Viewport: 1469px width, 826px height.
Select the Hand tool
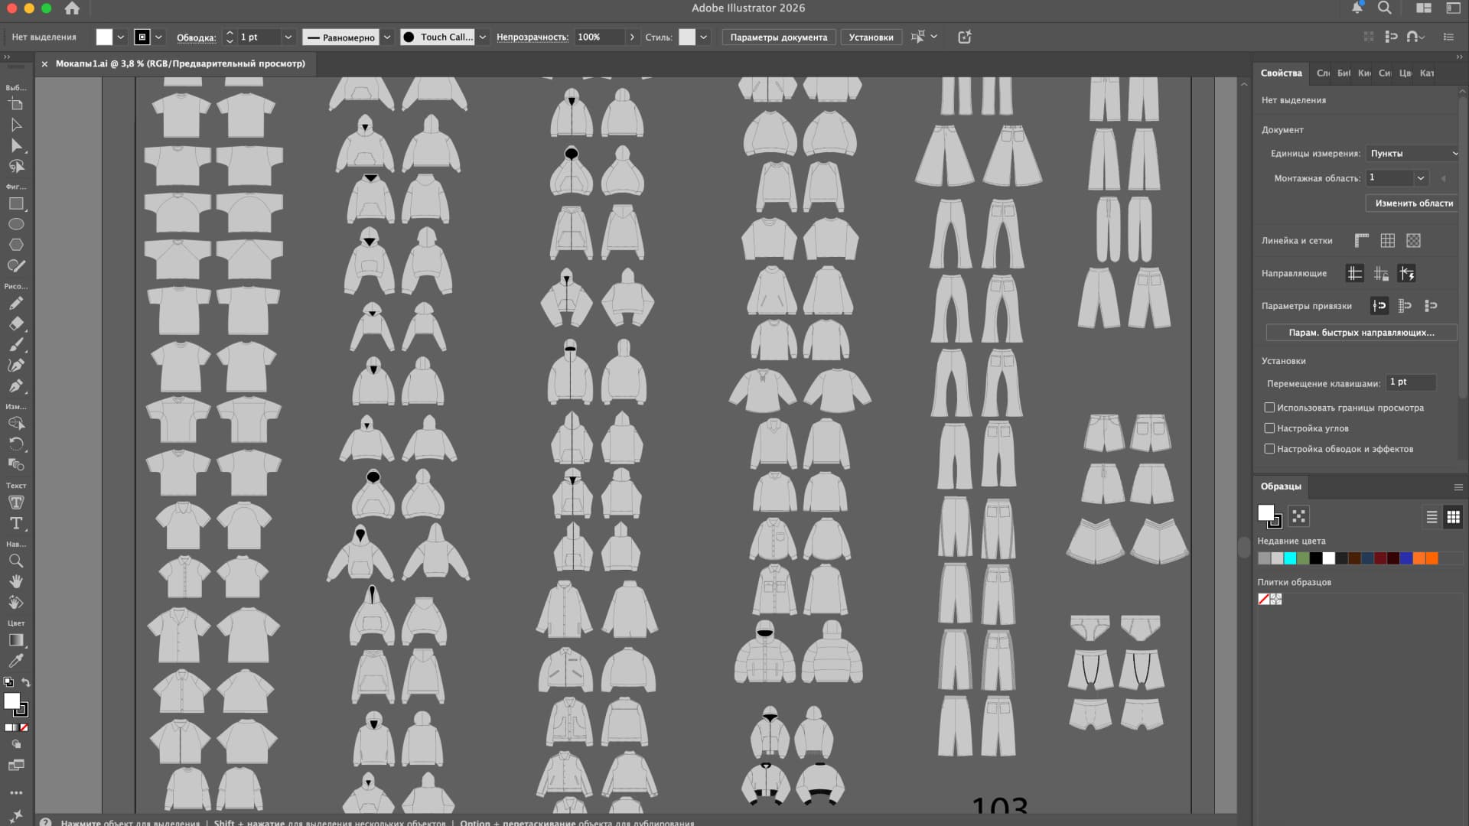click(16, 581)
